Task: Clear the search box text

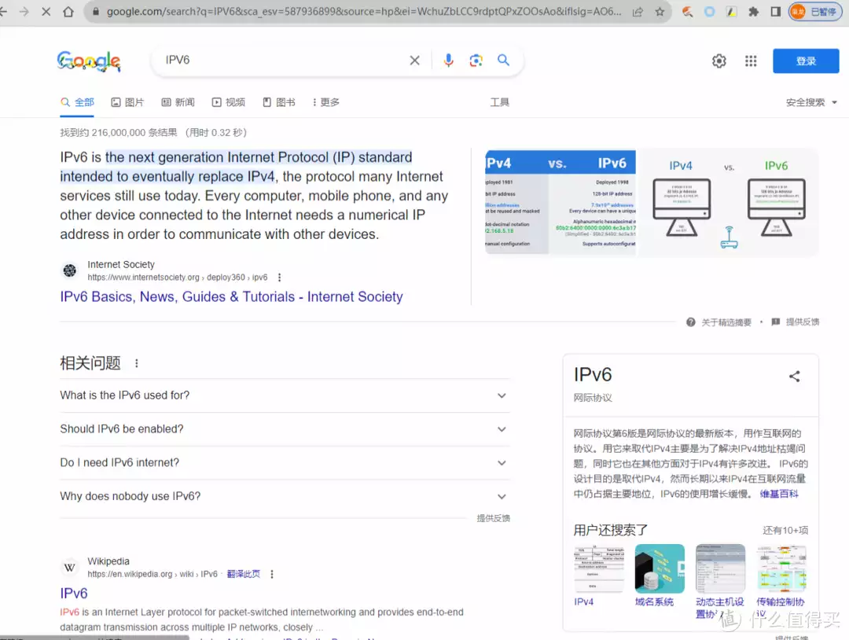Action: click(415, 60)
